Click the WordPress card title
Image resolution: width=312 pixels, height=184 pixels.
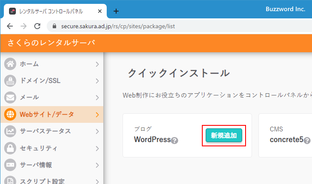coord(153,139)
